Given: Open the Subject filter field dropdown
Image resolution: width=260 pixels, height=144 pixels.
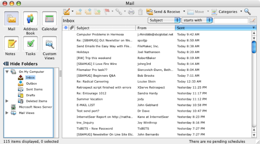Looking at the screenshot, I should pos(164,20).
